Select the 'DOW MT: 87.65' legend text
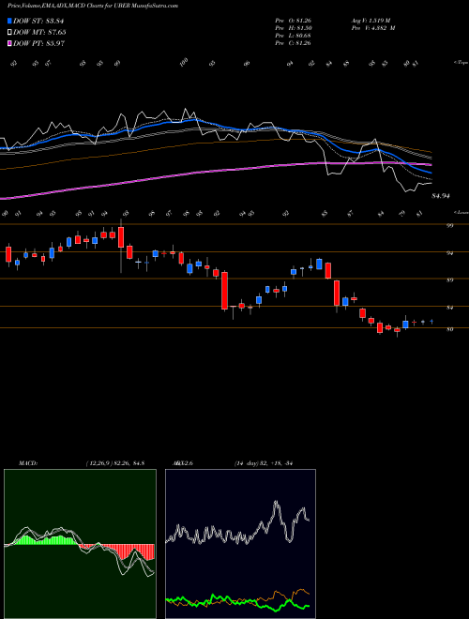The width and height of the screenshot is (469, 619). pos(39,33)
